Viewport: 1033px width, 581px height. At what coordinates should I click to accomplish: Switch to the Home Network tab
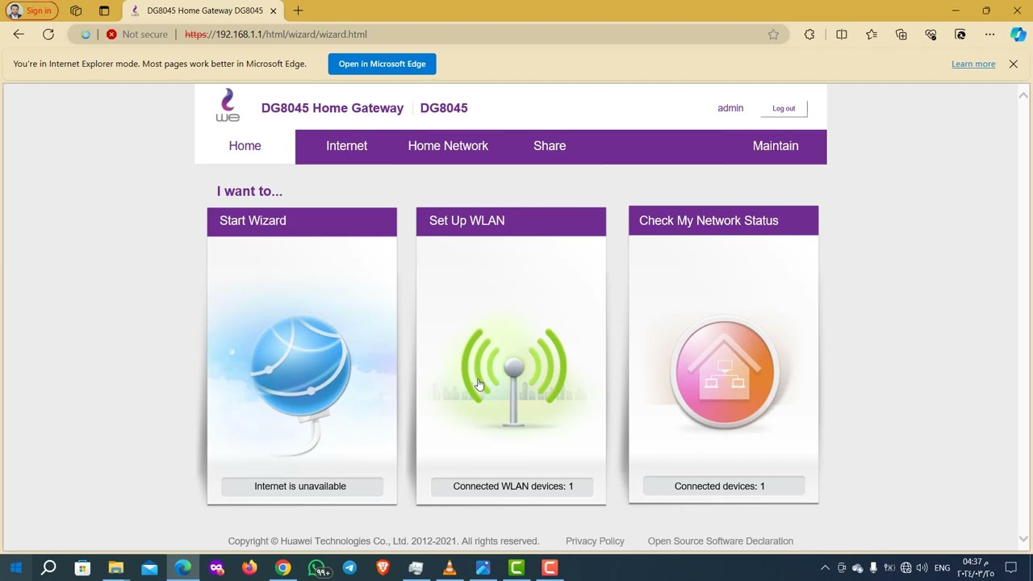coord(448,146)
